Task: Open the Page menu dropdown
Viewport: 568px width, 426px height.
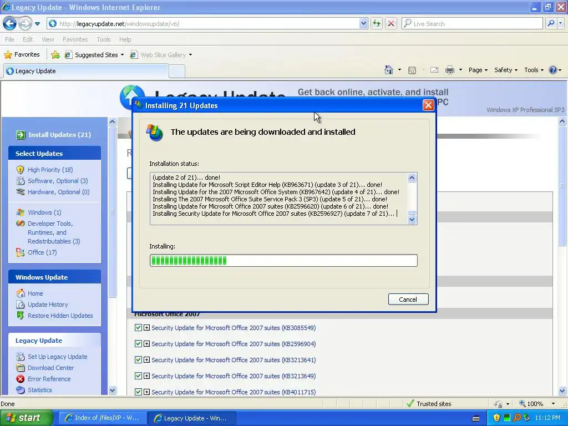Action: (478, 70)
